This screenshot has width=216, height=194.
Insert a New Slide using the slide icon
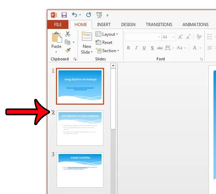[87, 37]
